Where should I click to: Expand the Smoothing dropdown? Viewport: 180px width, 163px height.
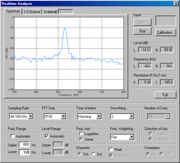click(x=131, y=116)
